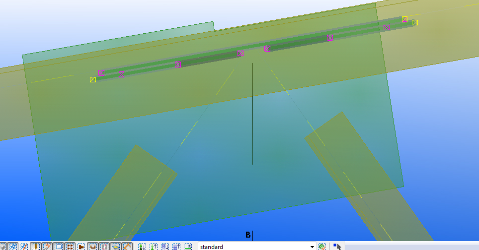Toggle the Select grid lines switch
This screenshot has width=479, height=250.
click(24, 247)
